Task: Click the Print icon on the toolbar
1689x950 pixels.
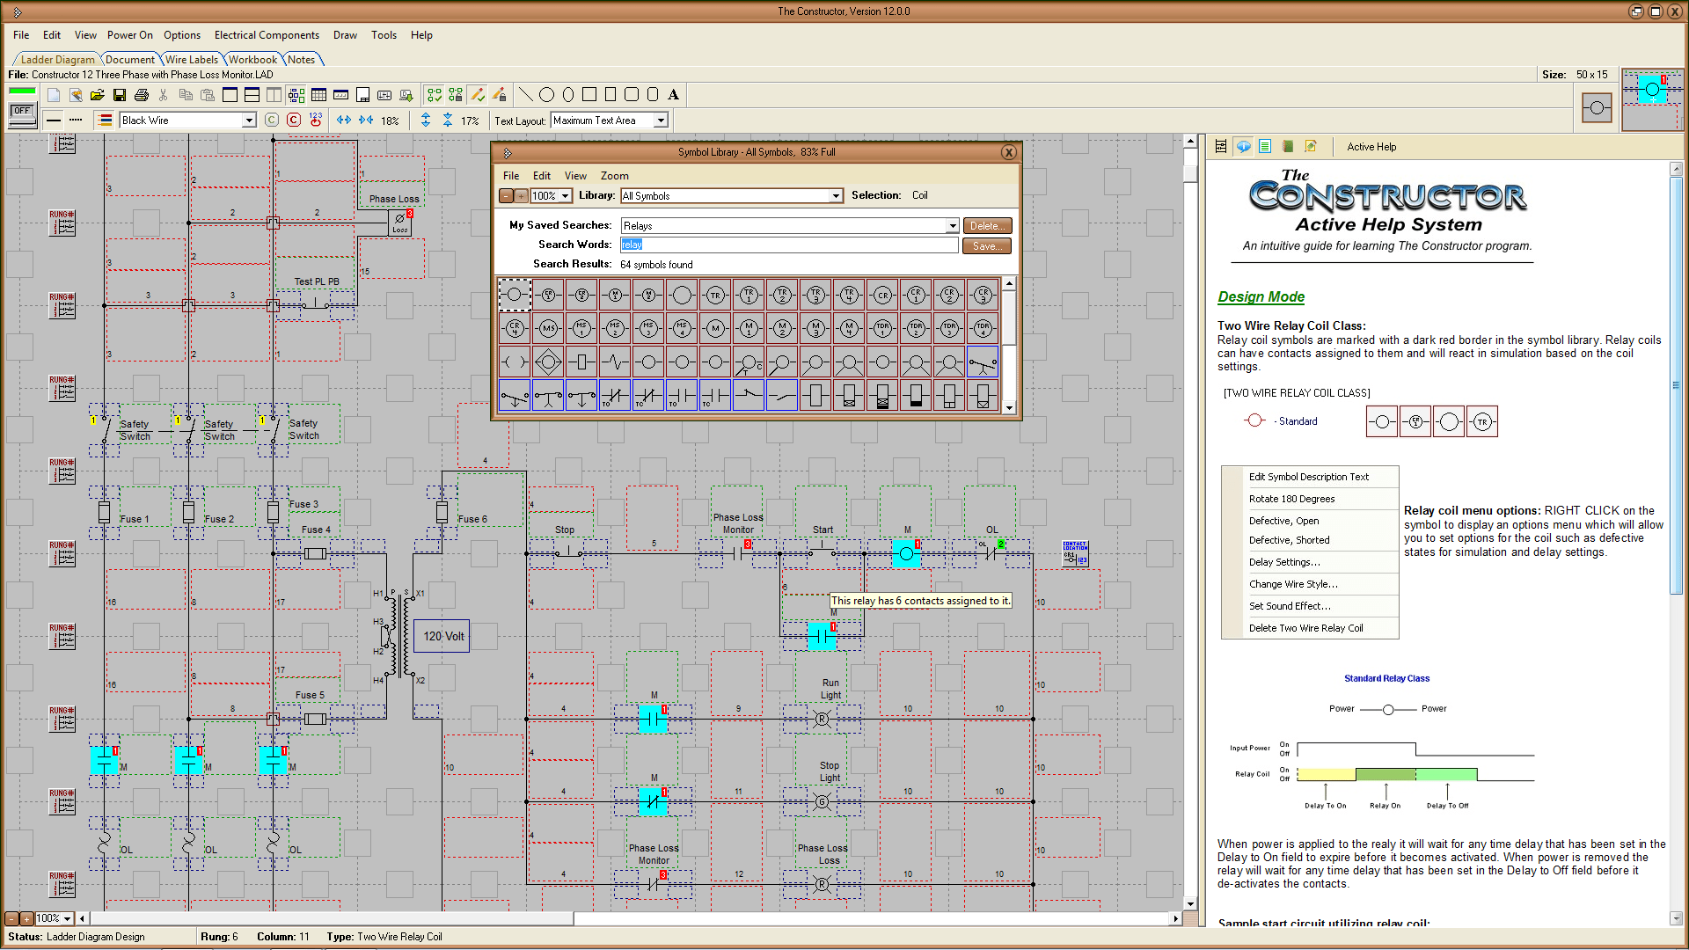Action: (x=142, y=95)
